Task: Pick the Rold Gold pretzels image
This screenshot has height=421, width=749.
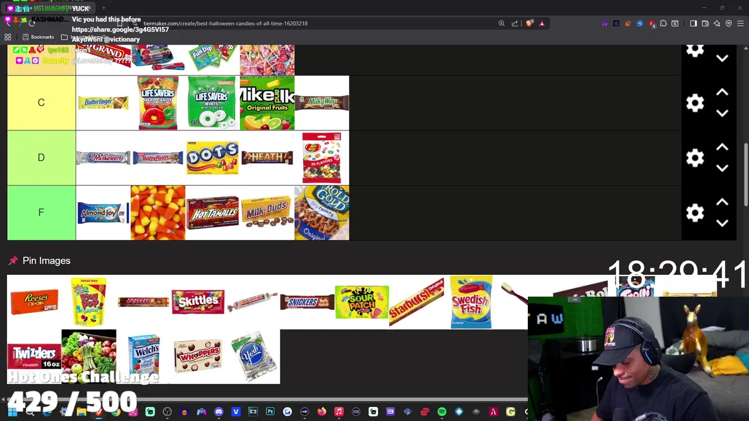Action: pyautogui.click(x=322, y=213)
